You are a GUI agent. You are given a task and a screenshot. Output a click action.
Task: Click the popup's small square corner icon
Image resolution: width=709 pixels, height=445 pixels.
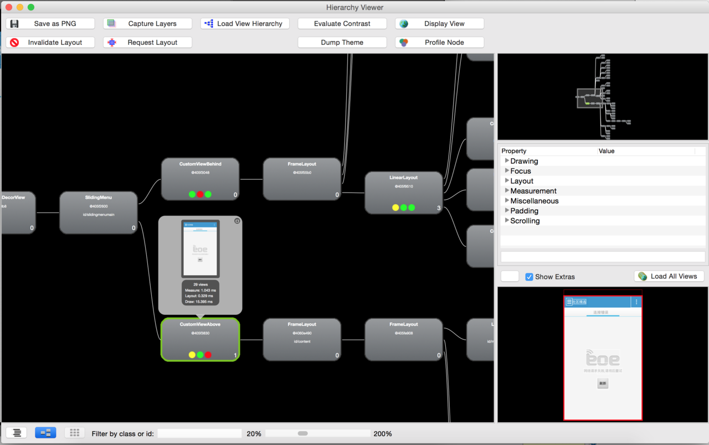coord(237,221)
